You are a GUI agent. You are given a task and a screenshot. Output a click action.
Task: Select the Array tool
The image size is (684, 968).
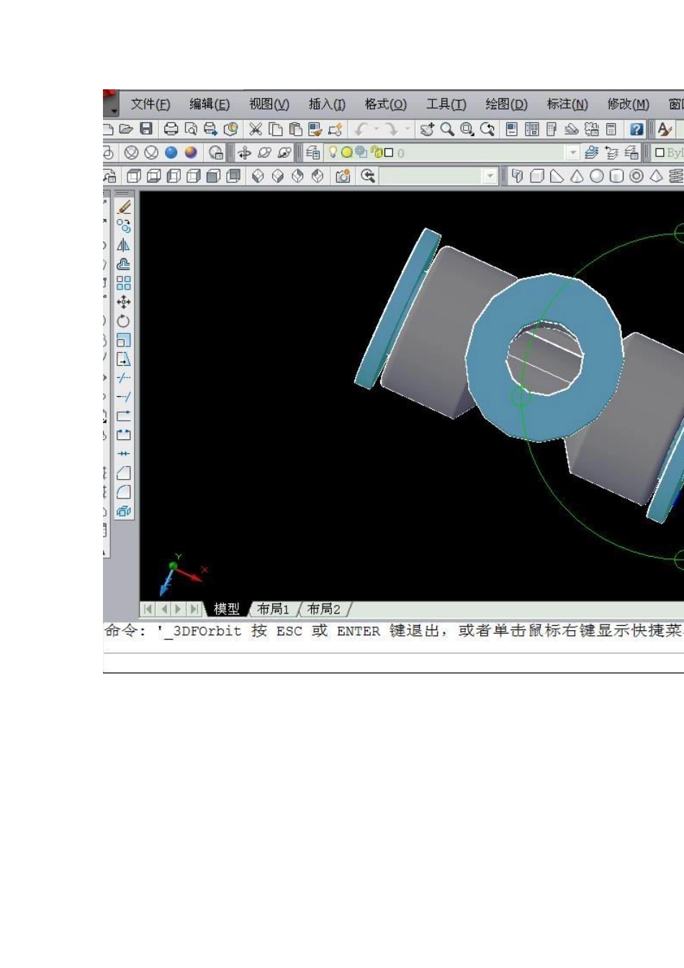click(x=124, y=283)
